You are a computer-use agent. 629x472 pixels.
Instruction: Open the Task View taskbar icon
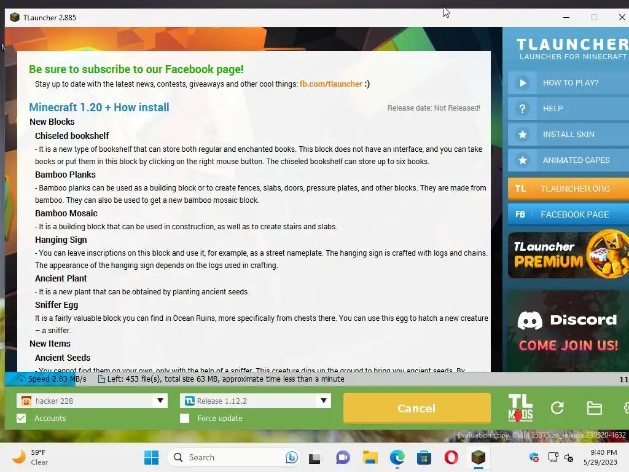pos(314,457)
